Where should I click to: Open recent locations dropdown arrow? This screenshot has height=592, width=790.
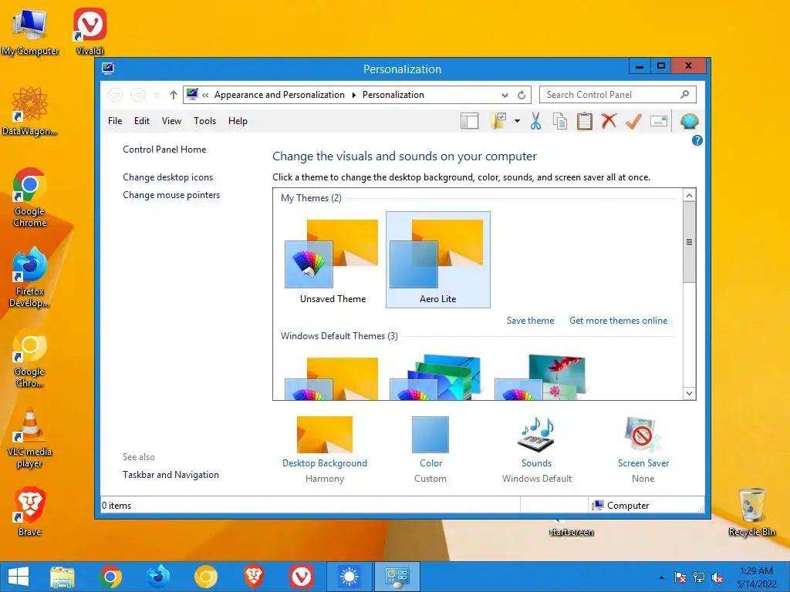(157, 95)
